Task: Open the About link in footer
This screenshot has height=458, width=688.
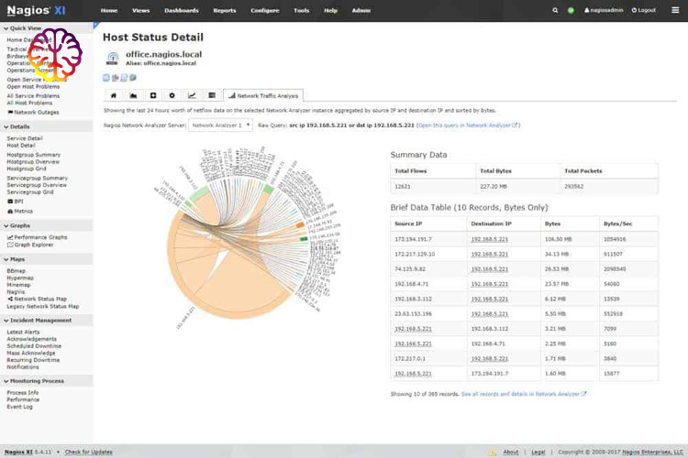Action: (511, 452)
